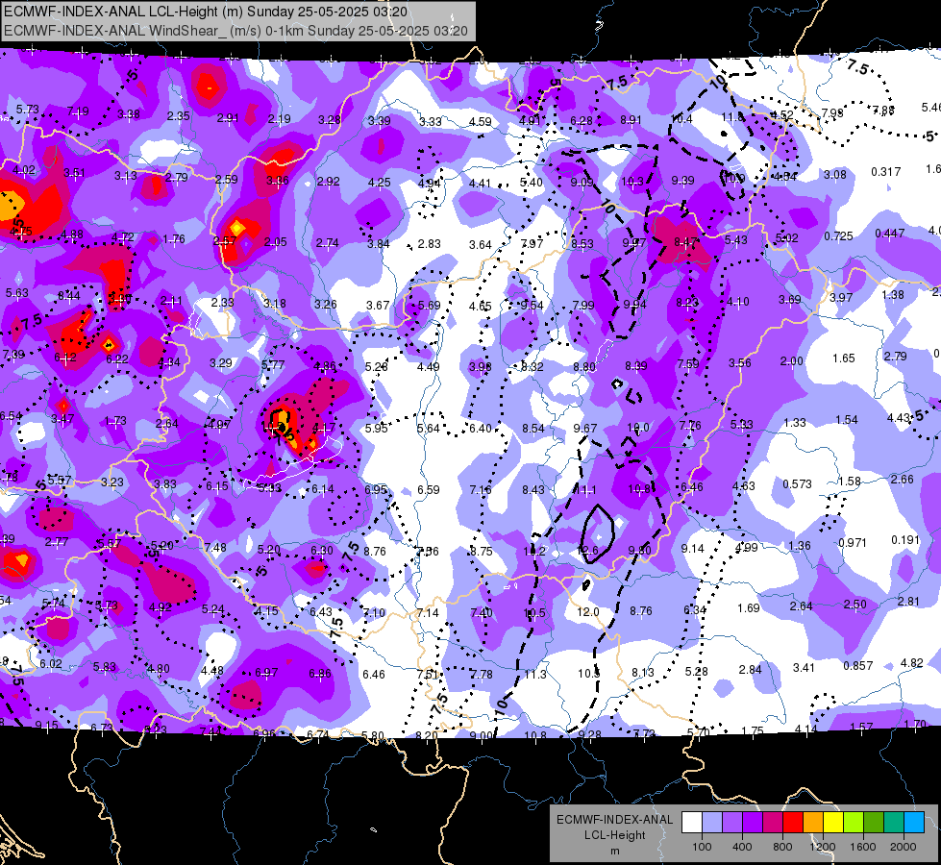The height and width of the screenshot is (865, 941).
Task: Click the value '7.48' on the map
Action: pos(215,548)
